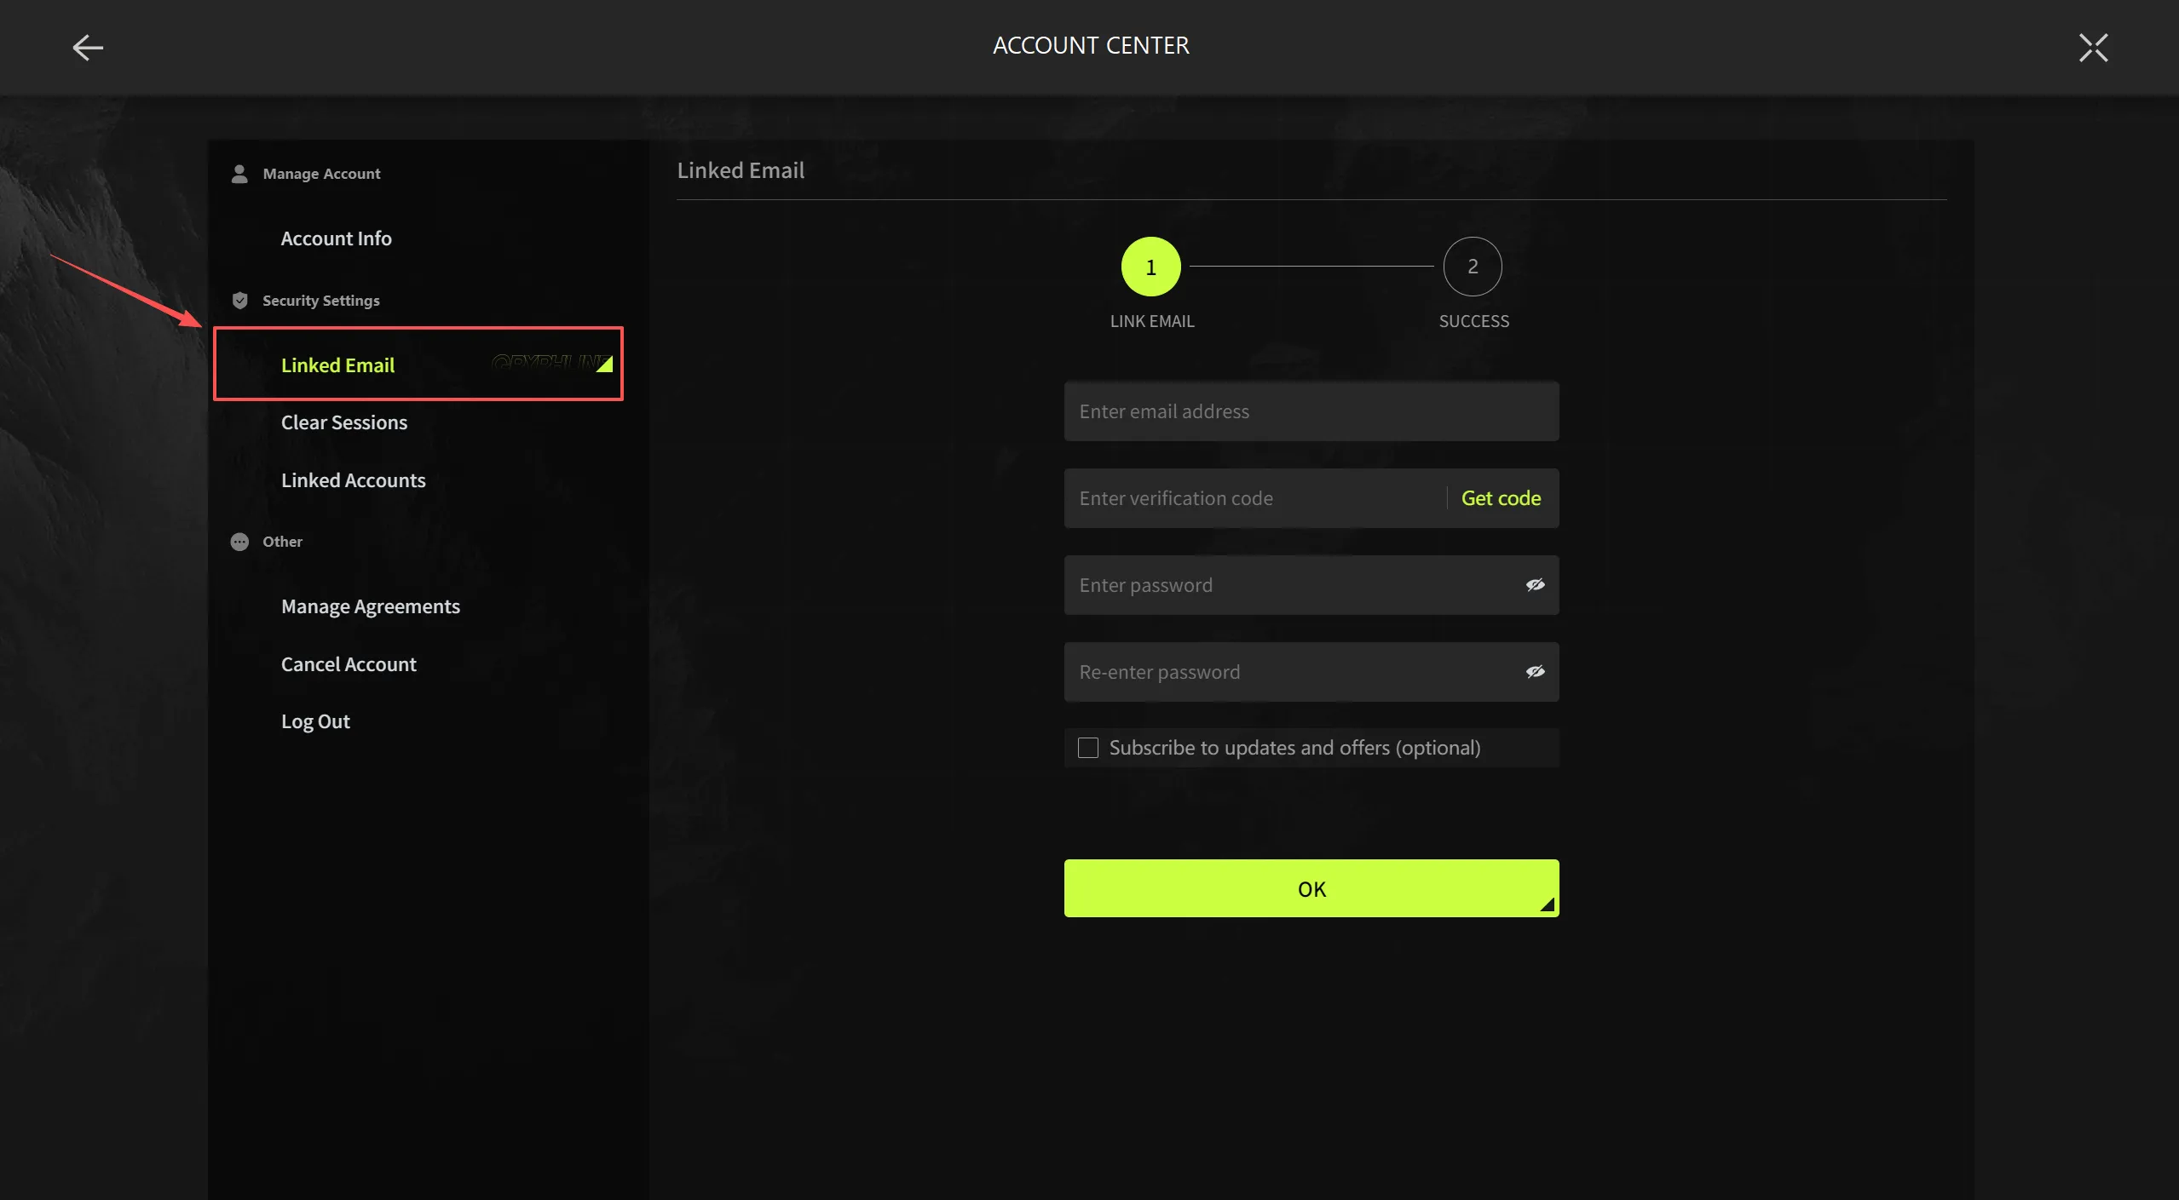Click the Other ellipsis icon

point(239,542)
